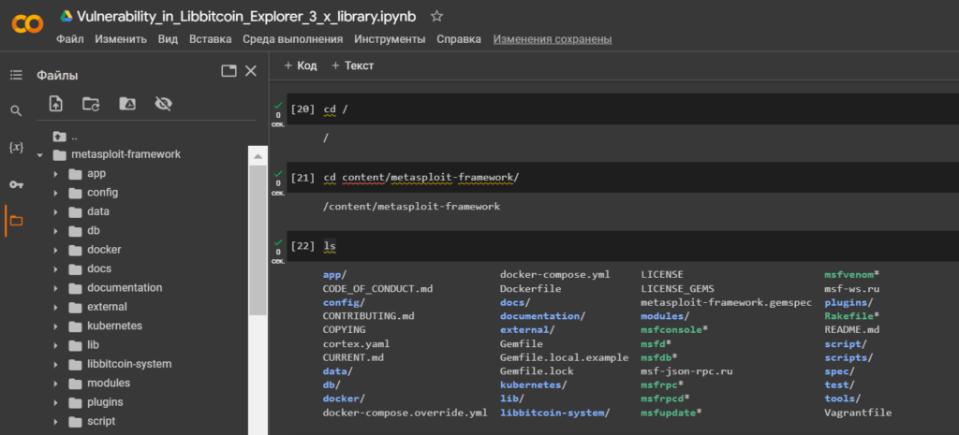
Task: Collapse the metasploit-framework folder
Action: [39, 155]
